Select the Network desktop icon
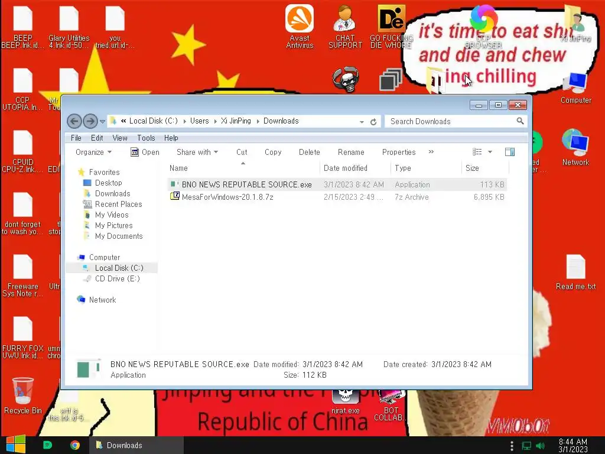This screenshot has width=605, height=454. coord(575,147)
